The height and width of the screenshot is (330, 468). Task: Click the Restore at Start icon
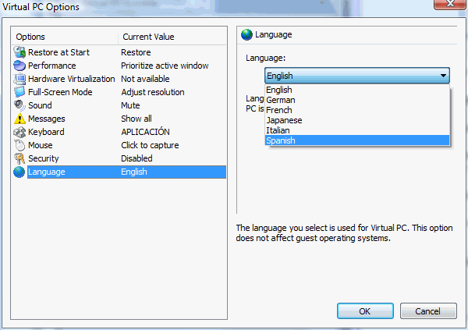click(19, 52)
